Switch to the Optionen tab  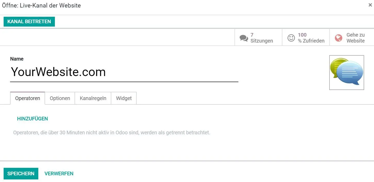60,98
